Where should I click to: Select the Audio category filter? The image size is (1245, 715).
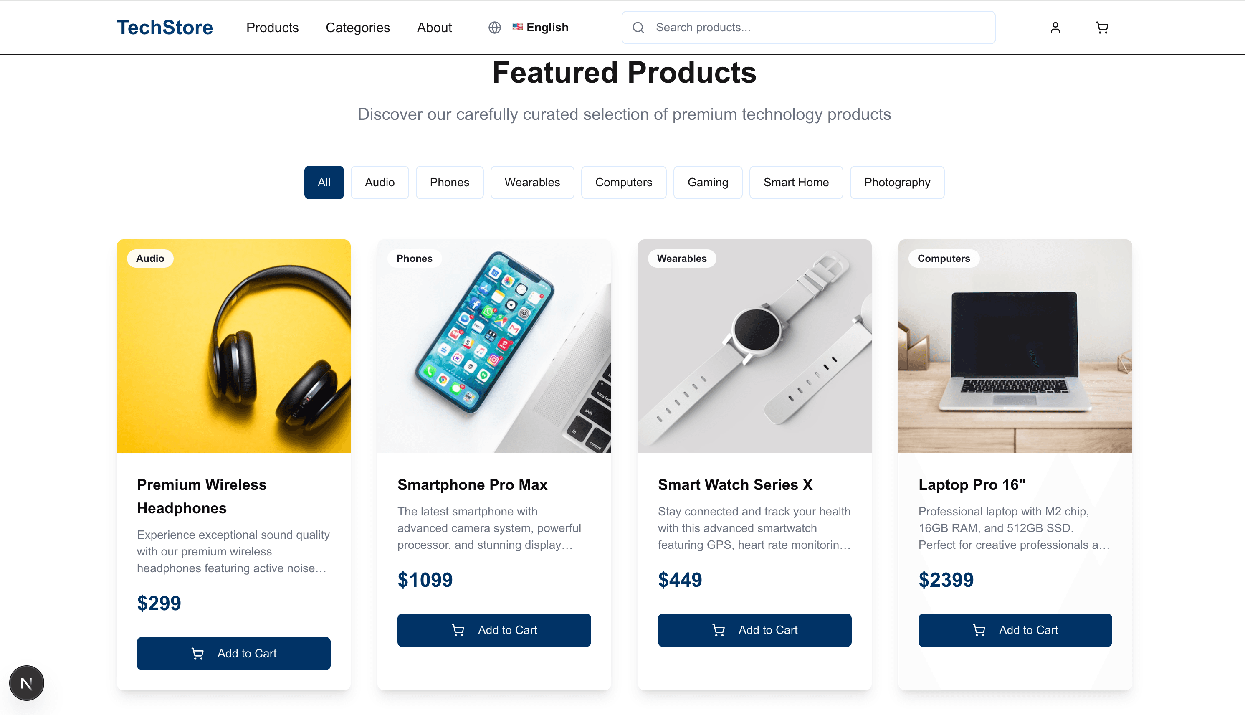pos(380,182)
